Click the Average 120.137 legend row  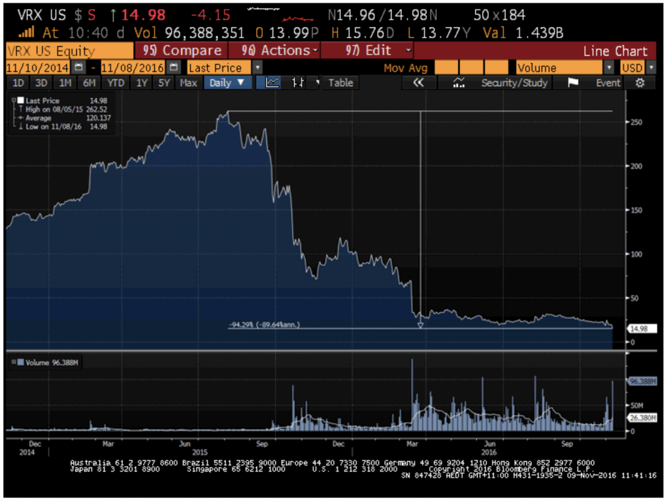point(64,118)
